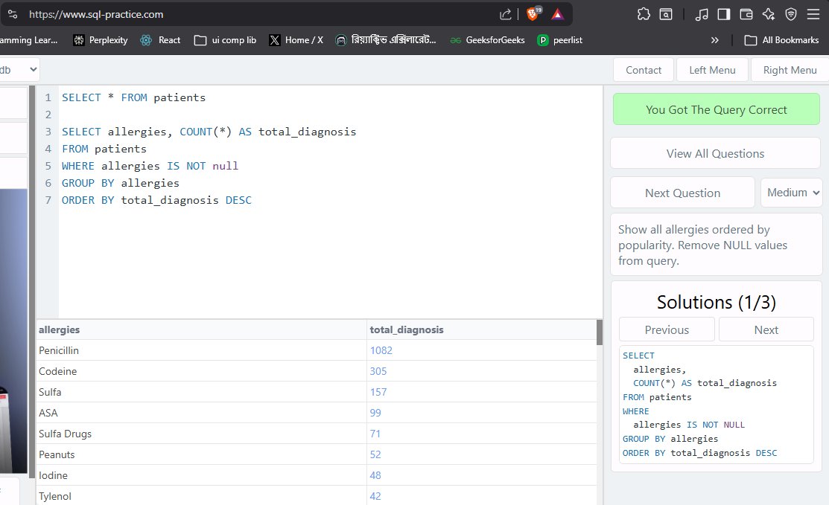Viewport: 829px width, 505px height.
Task: Open the Leo AI sparkle icon
Action: [x=768, y=13]
